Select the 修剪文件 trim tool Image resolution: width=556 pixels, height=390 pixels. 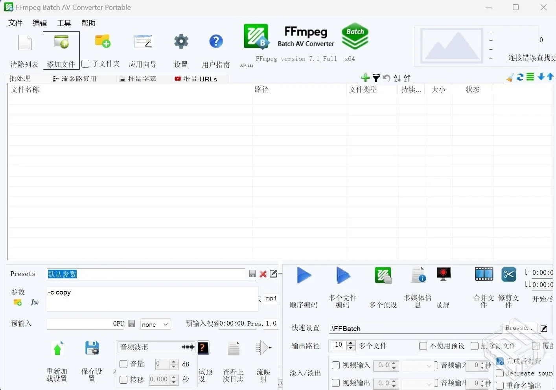[x=508, y=274]
